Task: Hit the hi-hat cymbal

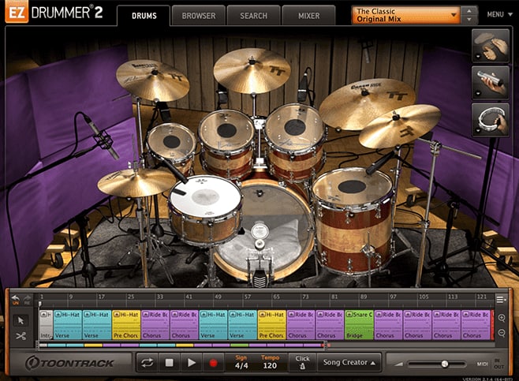Action: [136, 183]
